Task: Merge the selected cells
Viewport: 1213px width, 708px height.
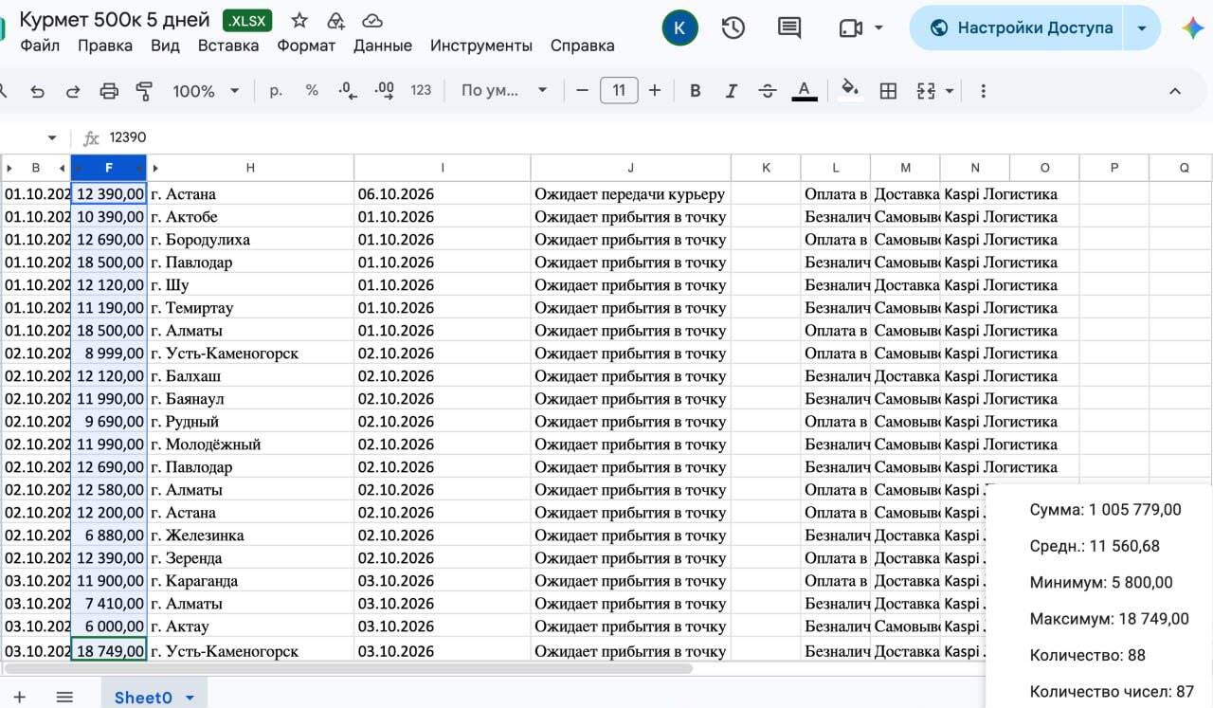Action: click(926, 91)
